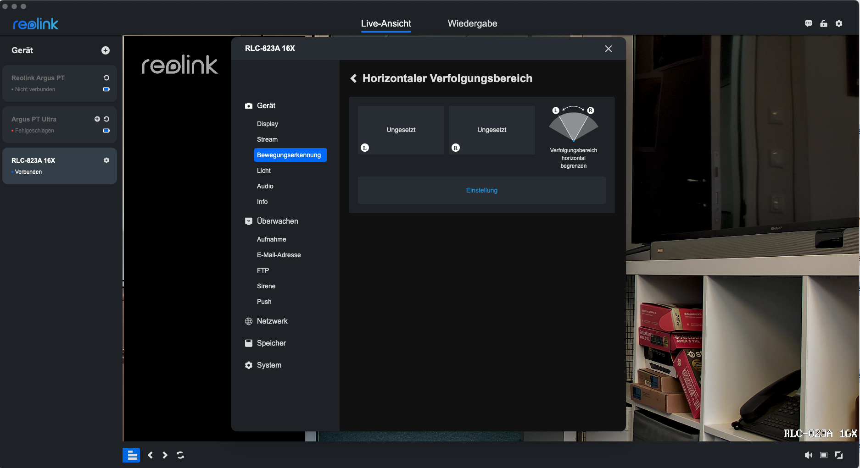This screenshot has width=860, height=468.
Task: Click reconnect icon for Reolink Argus PT
Action: coord(106,78)
